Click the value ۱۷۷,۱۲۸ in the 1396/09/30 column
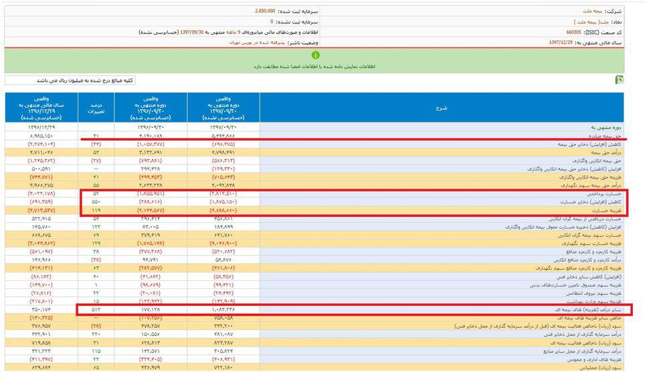The height and width of the screenshot is (372, 655). (151, 310)
